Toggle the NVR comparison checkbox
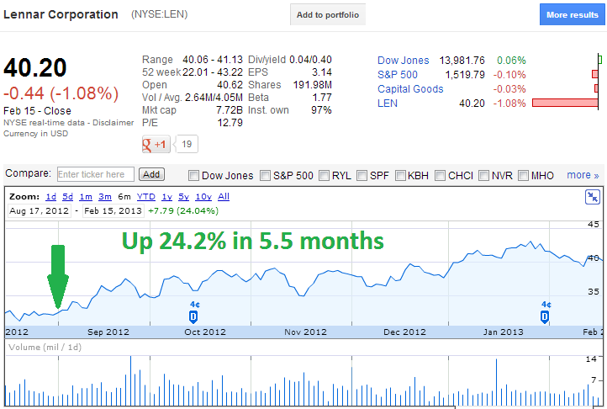The width and height of the screenshot is (607, 409). (483, 176)
